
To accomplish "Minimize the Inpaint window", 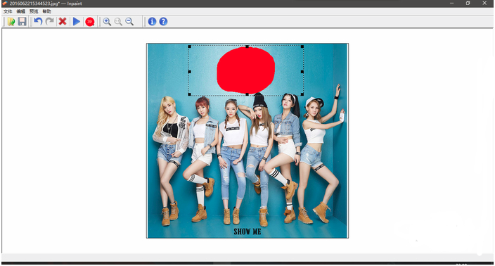I will tap(451, 3).
